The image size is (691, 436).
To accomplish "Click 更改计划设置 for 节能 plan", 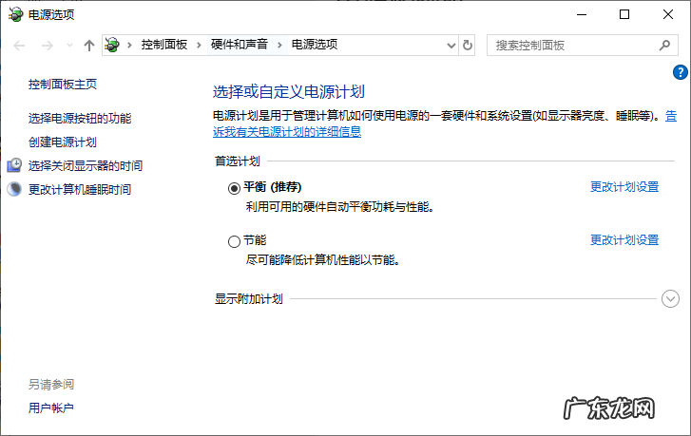I will [624, 240].
